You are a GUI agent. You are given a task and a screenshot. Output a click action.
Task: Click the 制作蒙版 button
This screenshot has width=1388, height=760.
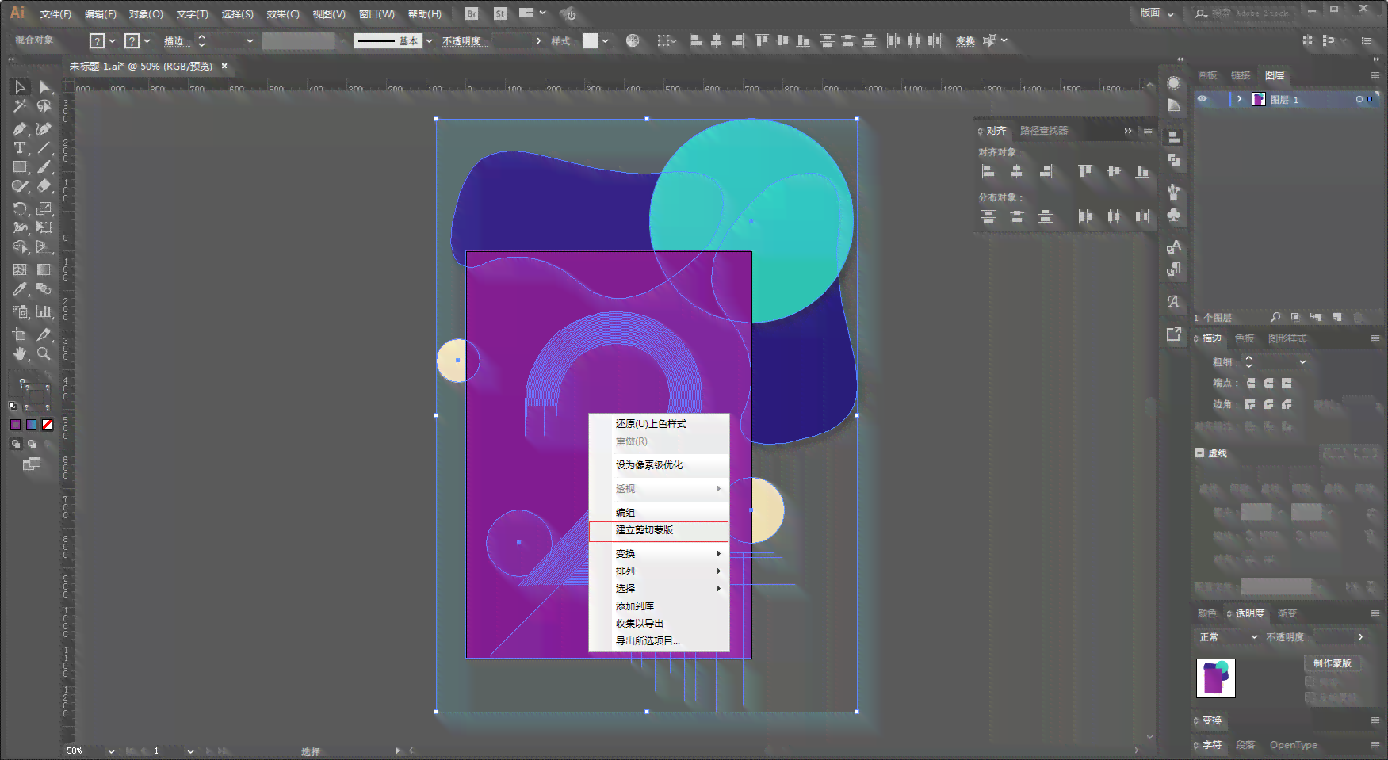pos(1332,663)
